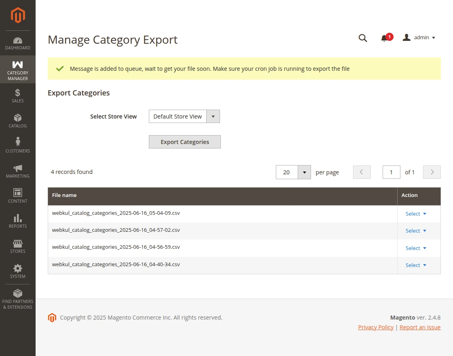This screenshot has height=356, width=453.
Task: Open the Privacy Policy link
Action: 376,327
